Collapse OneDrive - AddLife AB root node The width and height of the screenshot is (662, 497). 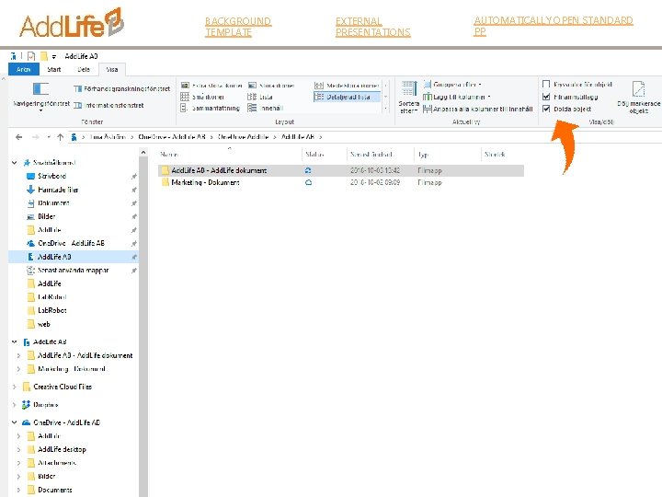click(x=15, y=422)
